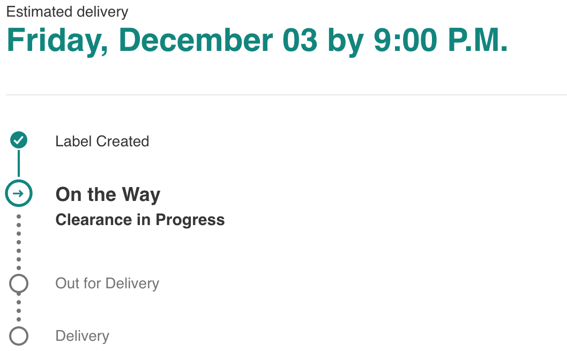Click the Estimated delivery caption
This screenshot has width=567, height=351.
click(67, 11)
